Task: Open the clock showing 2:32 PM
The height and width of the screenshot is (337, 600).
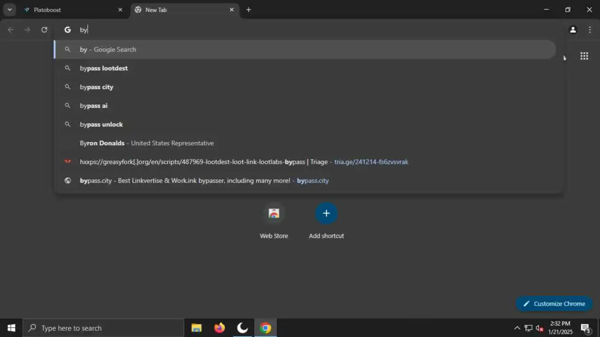Action: pos(560,328)
